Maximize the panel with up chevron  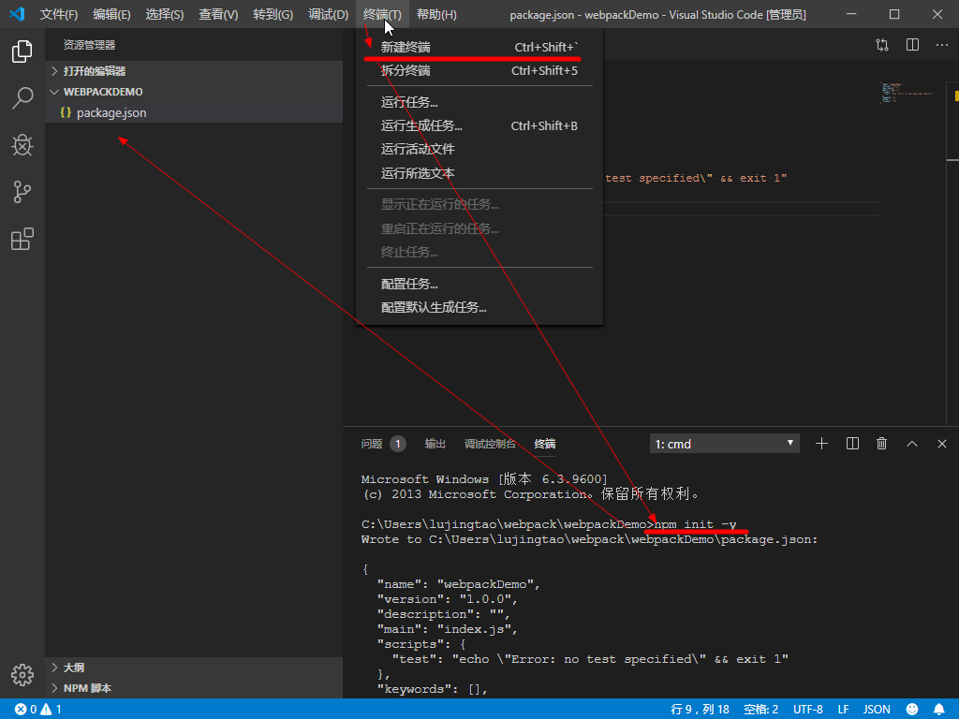[x=912, y=444]
